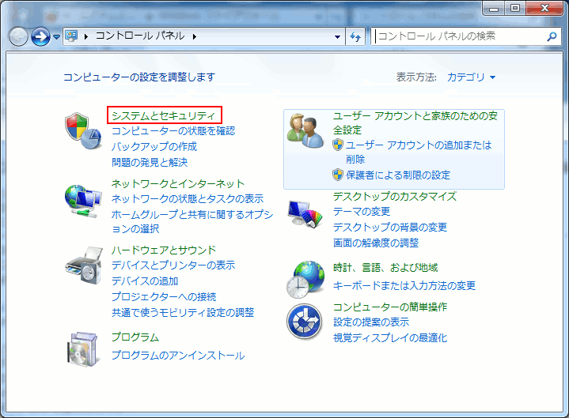Open the システムとセキュリティ link
This screenshot has width=569, height=418.
pos(164,115)
